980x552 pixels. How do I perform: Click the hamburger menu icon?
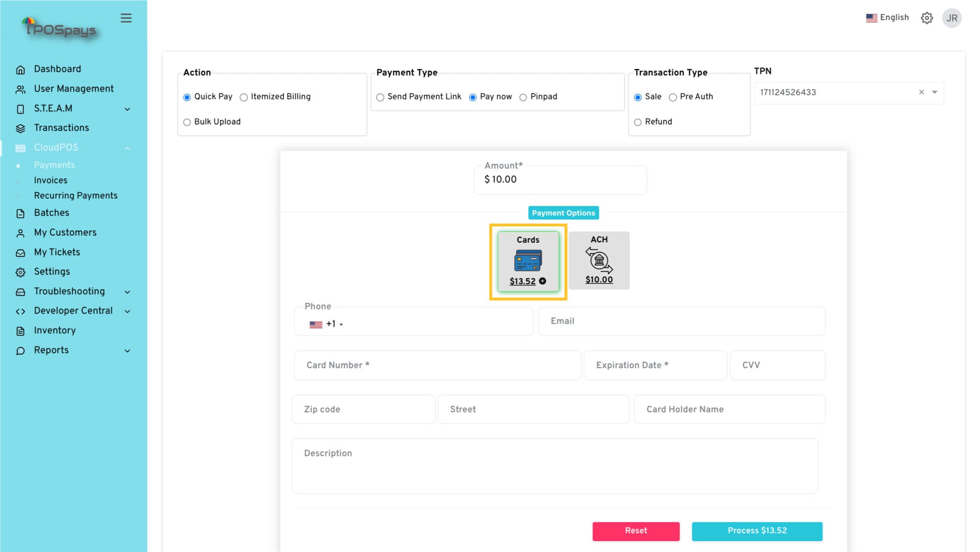click(x=126, y=18)
